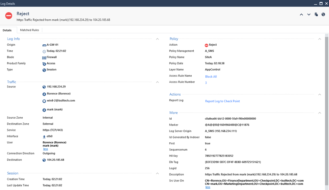Click the red Reject icon in header
Viewport: 329px width, 190px height.
tap(9, 16)
